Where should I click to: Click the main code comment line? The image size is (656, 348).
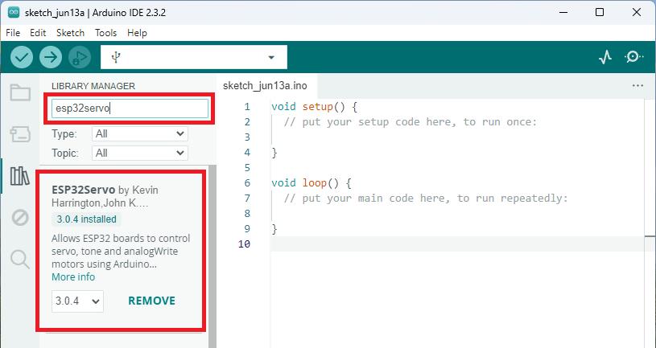pos(426,198)
